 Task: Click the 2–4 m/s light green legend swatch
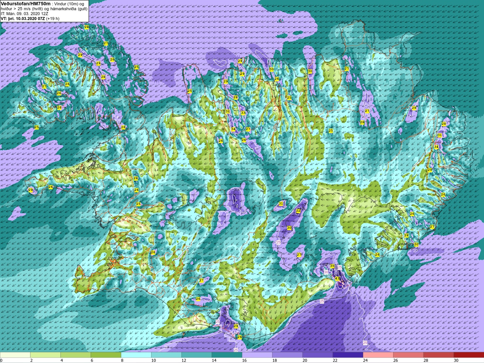(x=45, y=355)
